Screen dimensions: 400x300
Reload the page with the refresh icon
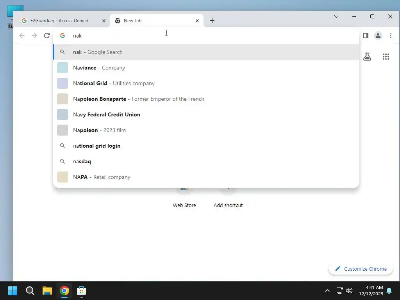point(47,36)
